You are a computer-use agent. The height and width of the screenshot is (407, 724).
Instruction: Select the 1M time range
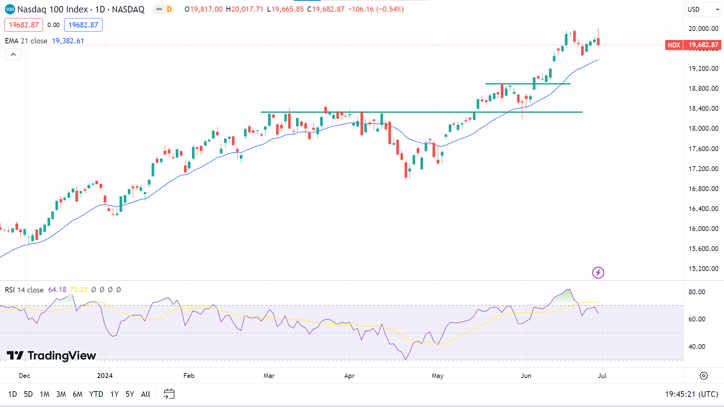tap(44, 394)
